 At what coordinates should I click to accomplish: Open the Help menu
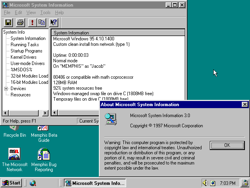(x=59, y=13)
